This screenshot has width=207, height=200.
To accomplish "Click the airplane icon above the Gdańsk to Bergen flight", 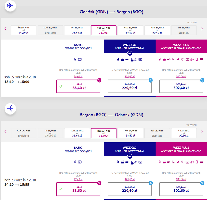I will point(10,6).
